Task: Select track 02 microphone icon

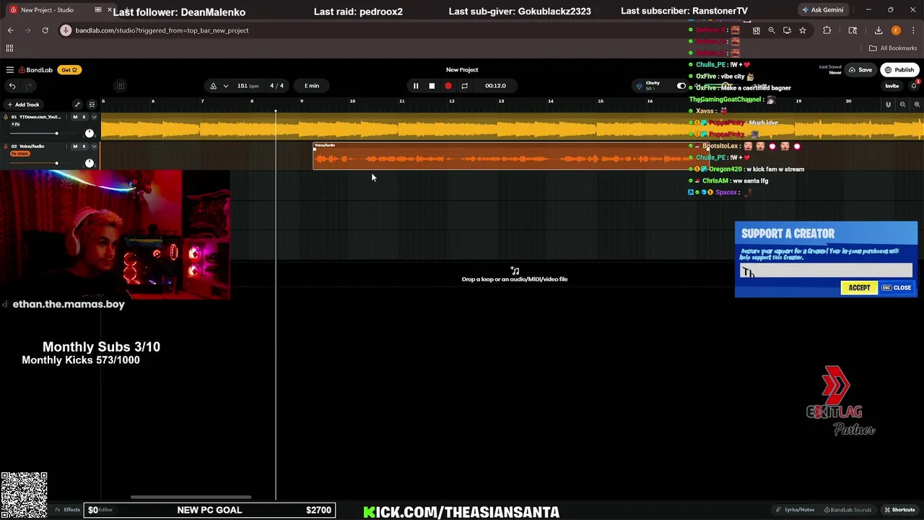Action: point(5,146)
